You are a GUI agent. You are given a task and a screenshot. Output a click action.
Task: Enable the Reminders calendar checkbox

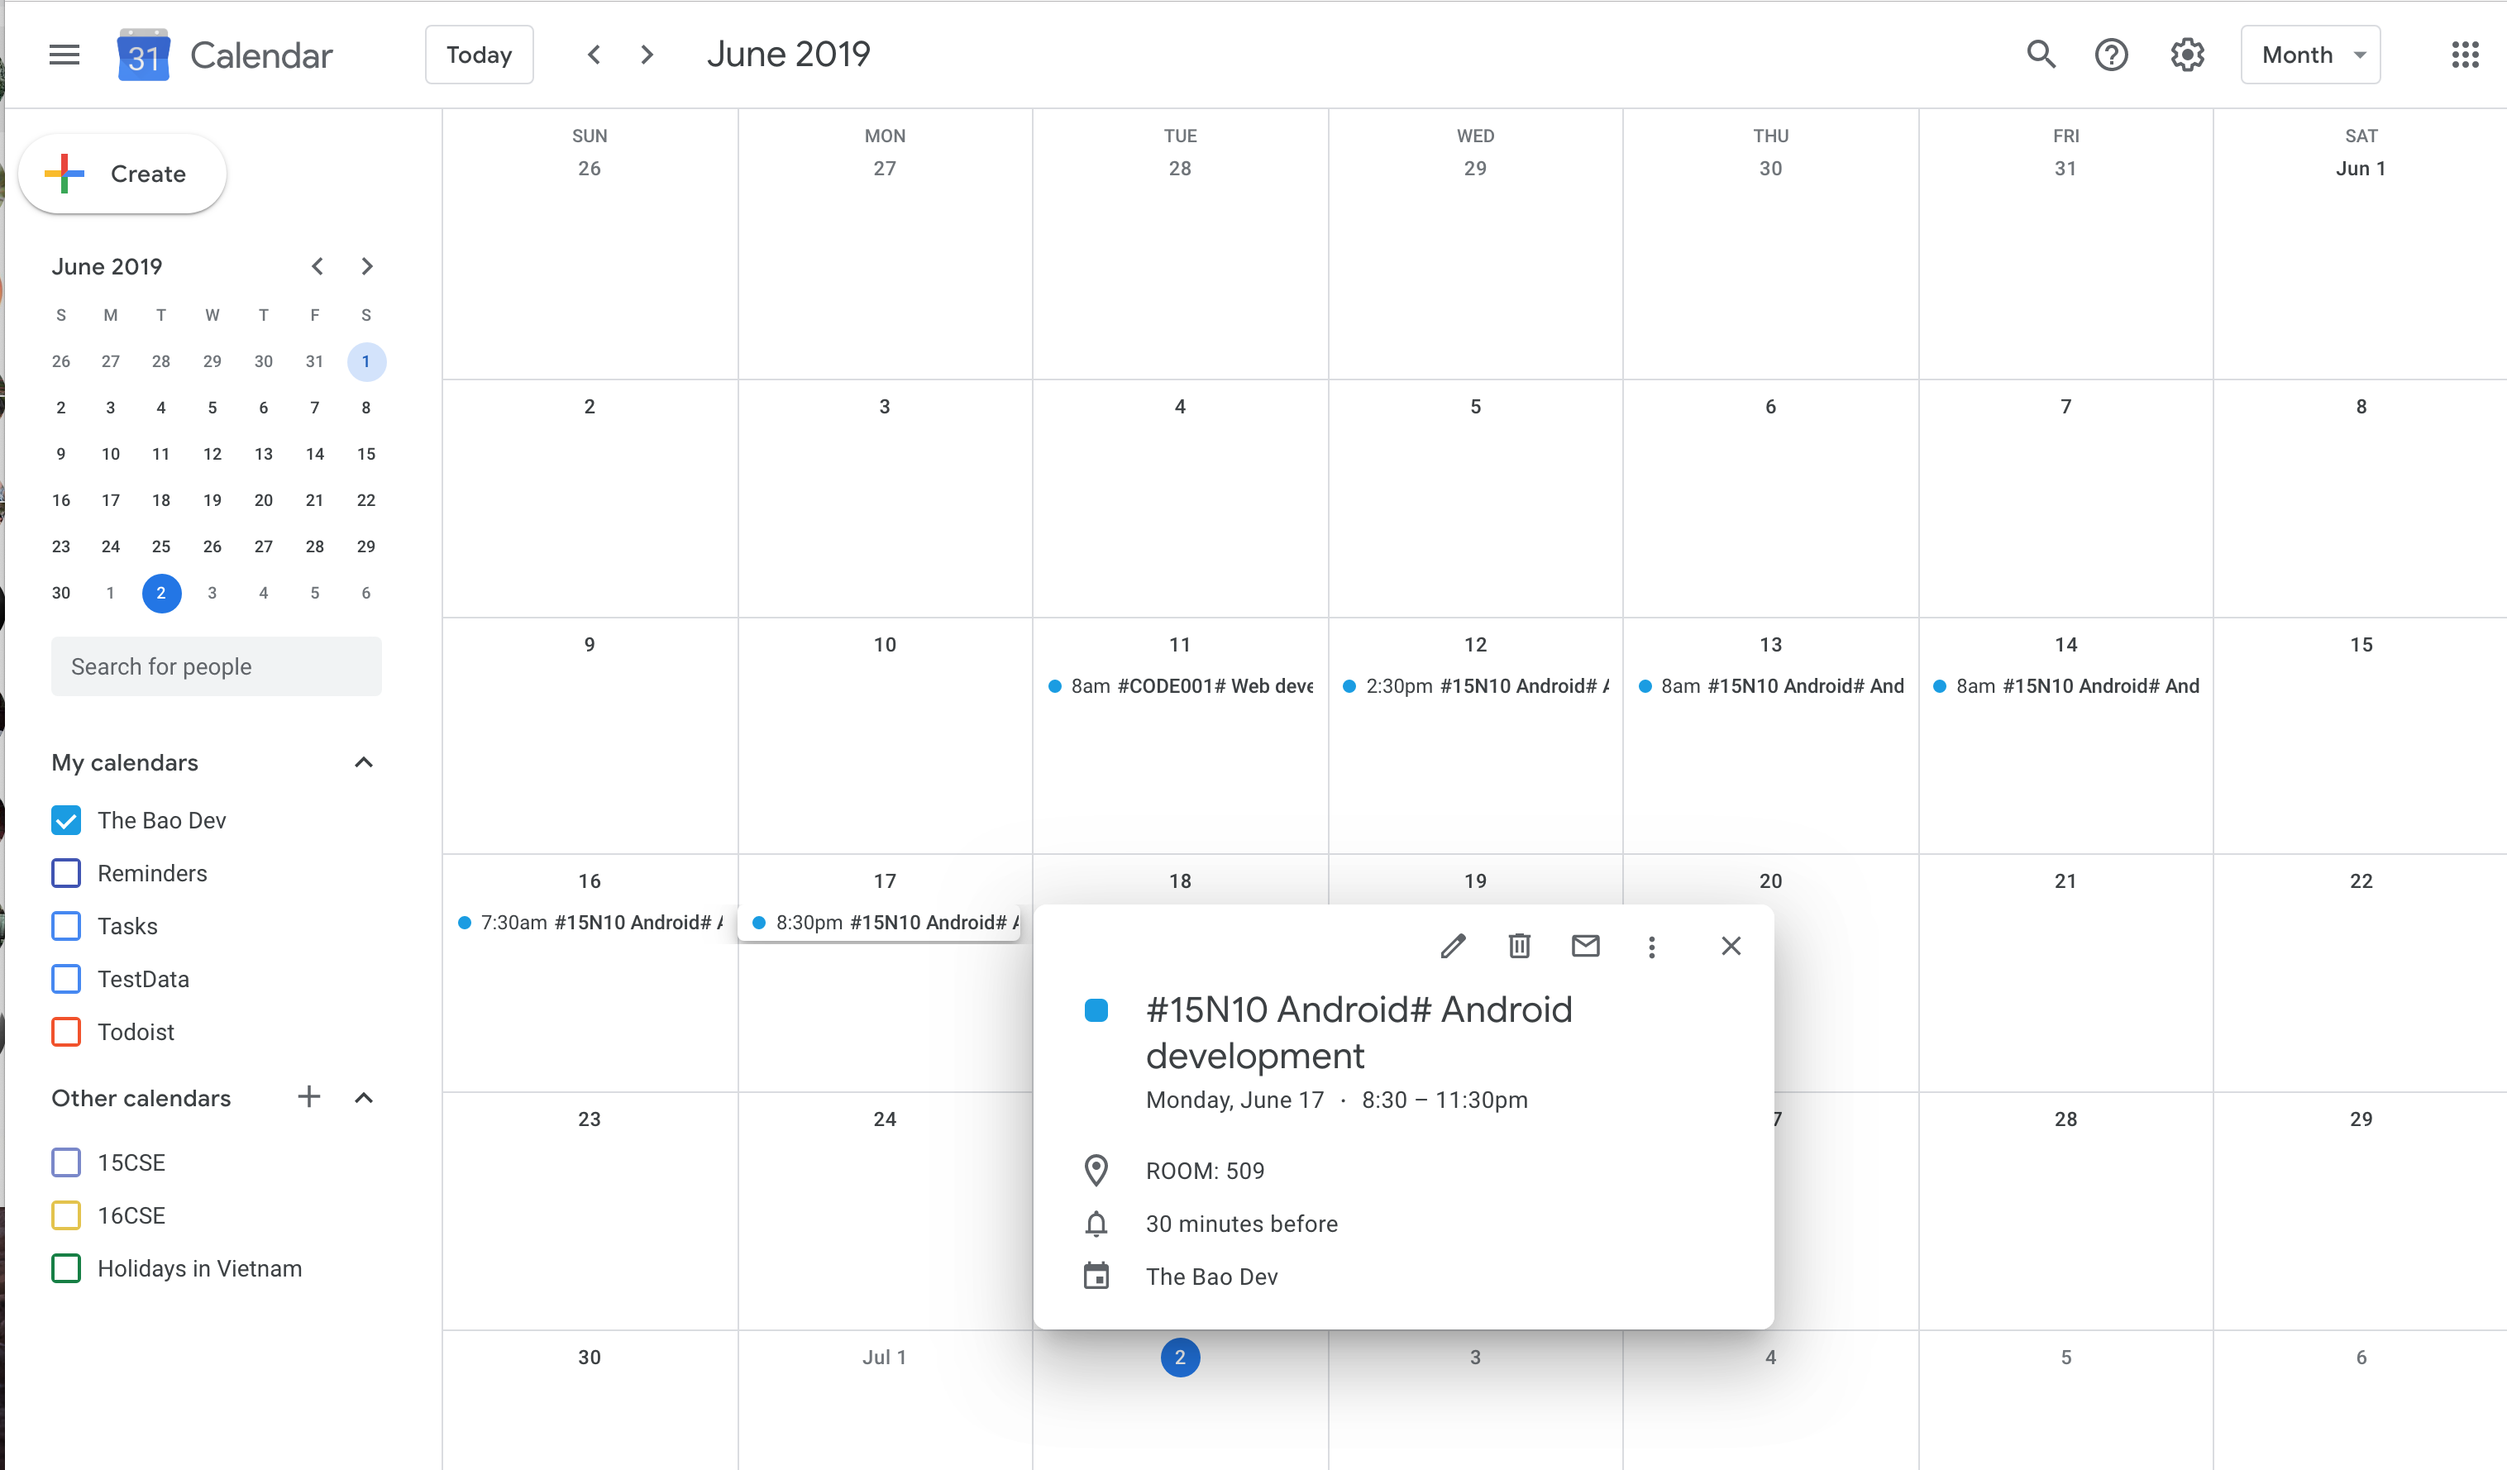(x=65, y=873)
